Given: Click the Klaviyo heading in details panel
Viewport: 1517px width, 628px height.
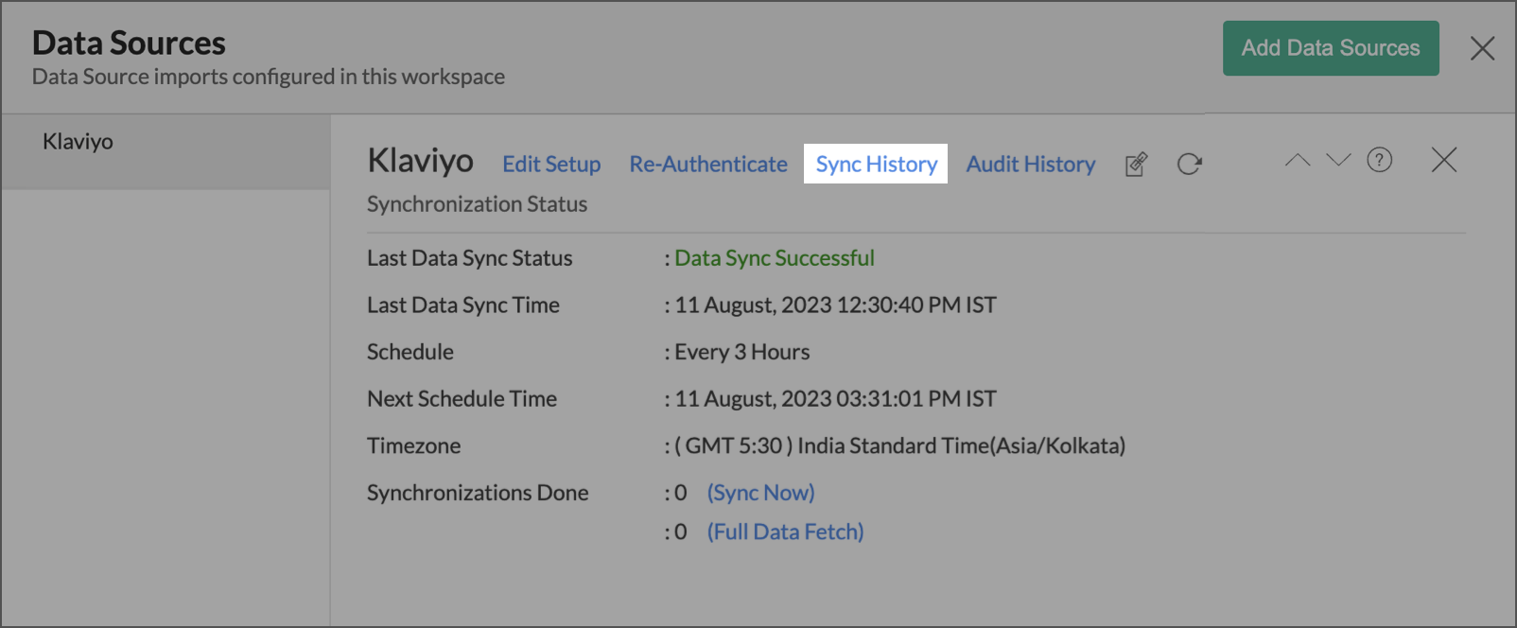Looking at the screenshot, I should (420, 162).
